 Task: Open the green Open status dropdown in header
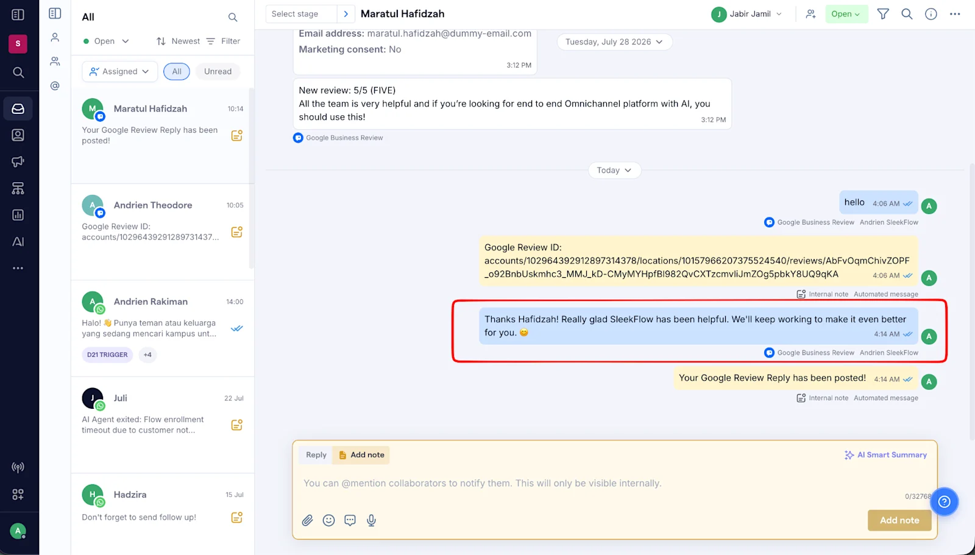[846, 14]
